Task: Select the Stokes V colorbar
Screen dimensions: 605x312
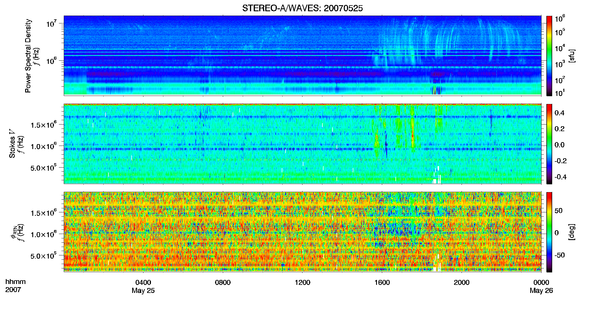Action: click(x=549, y=144)
